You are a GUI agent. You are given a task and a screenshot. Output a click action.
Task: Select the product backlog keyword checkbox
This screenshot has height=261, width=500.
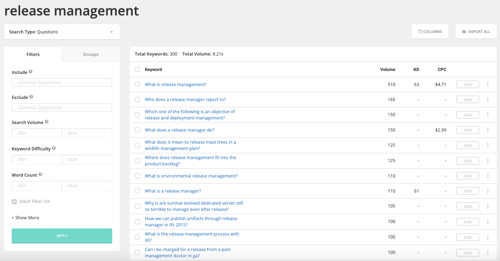pos(137,161)
